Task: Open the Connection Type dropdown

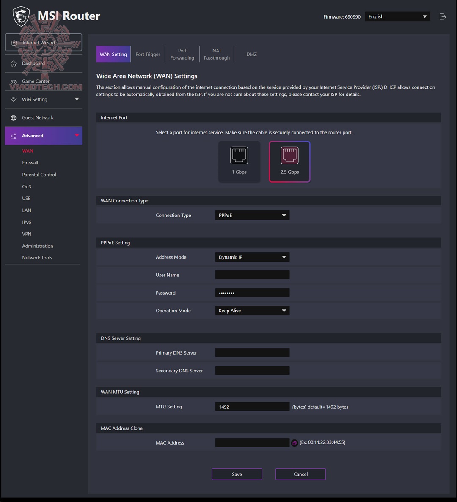Action: (252, 216)
